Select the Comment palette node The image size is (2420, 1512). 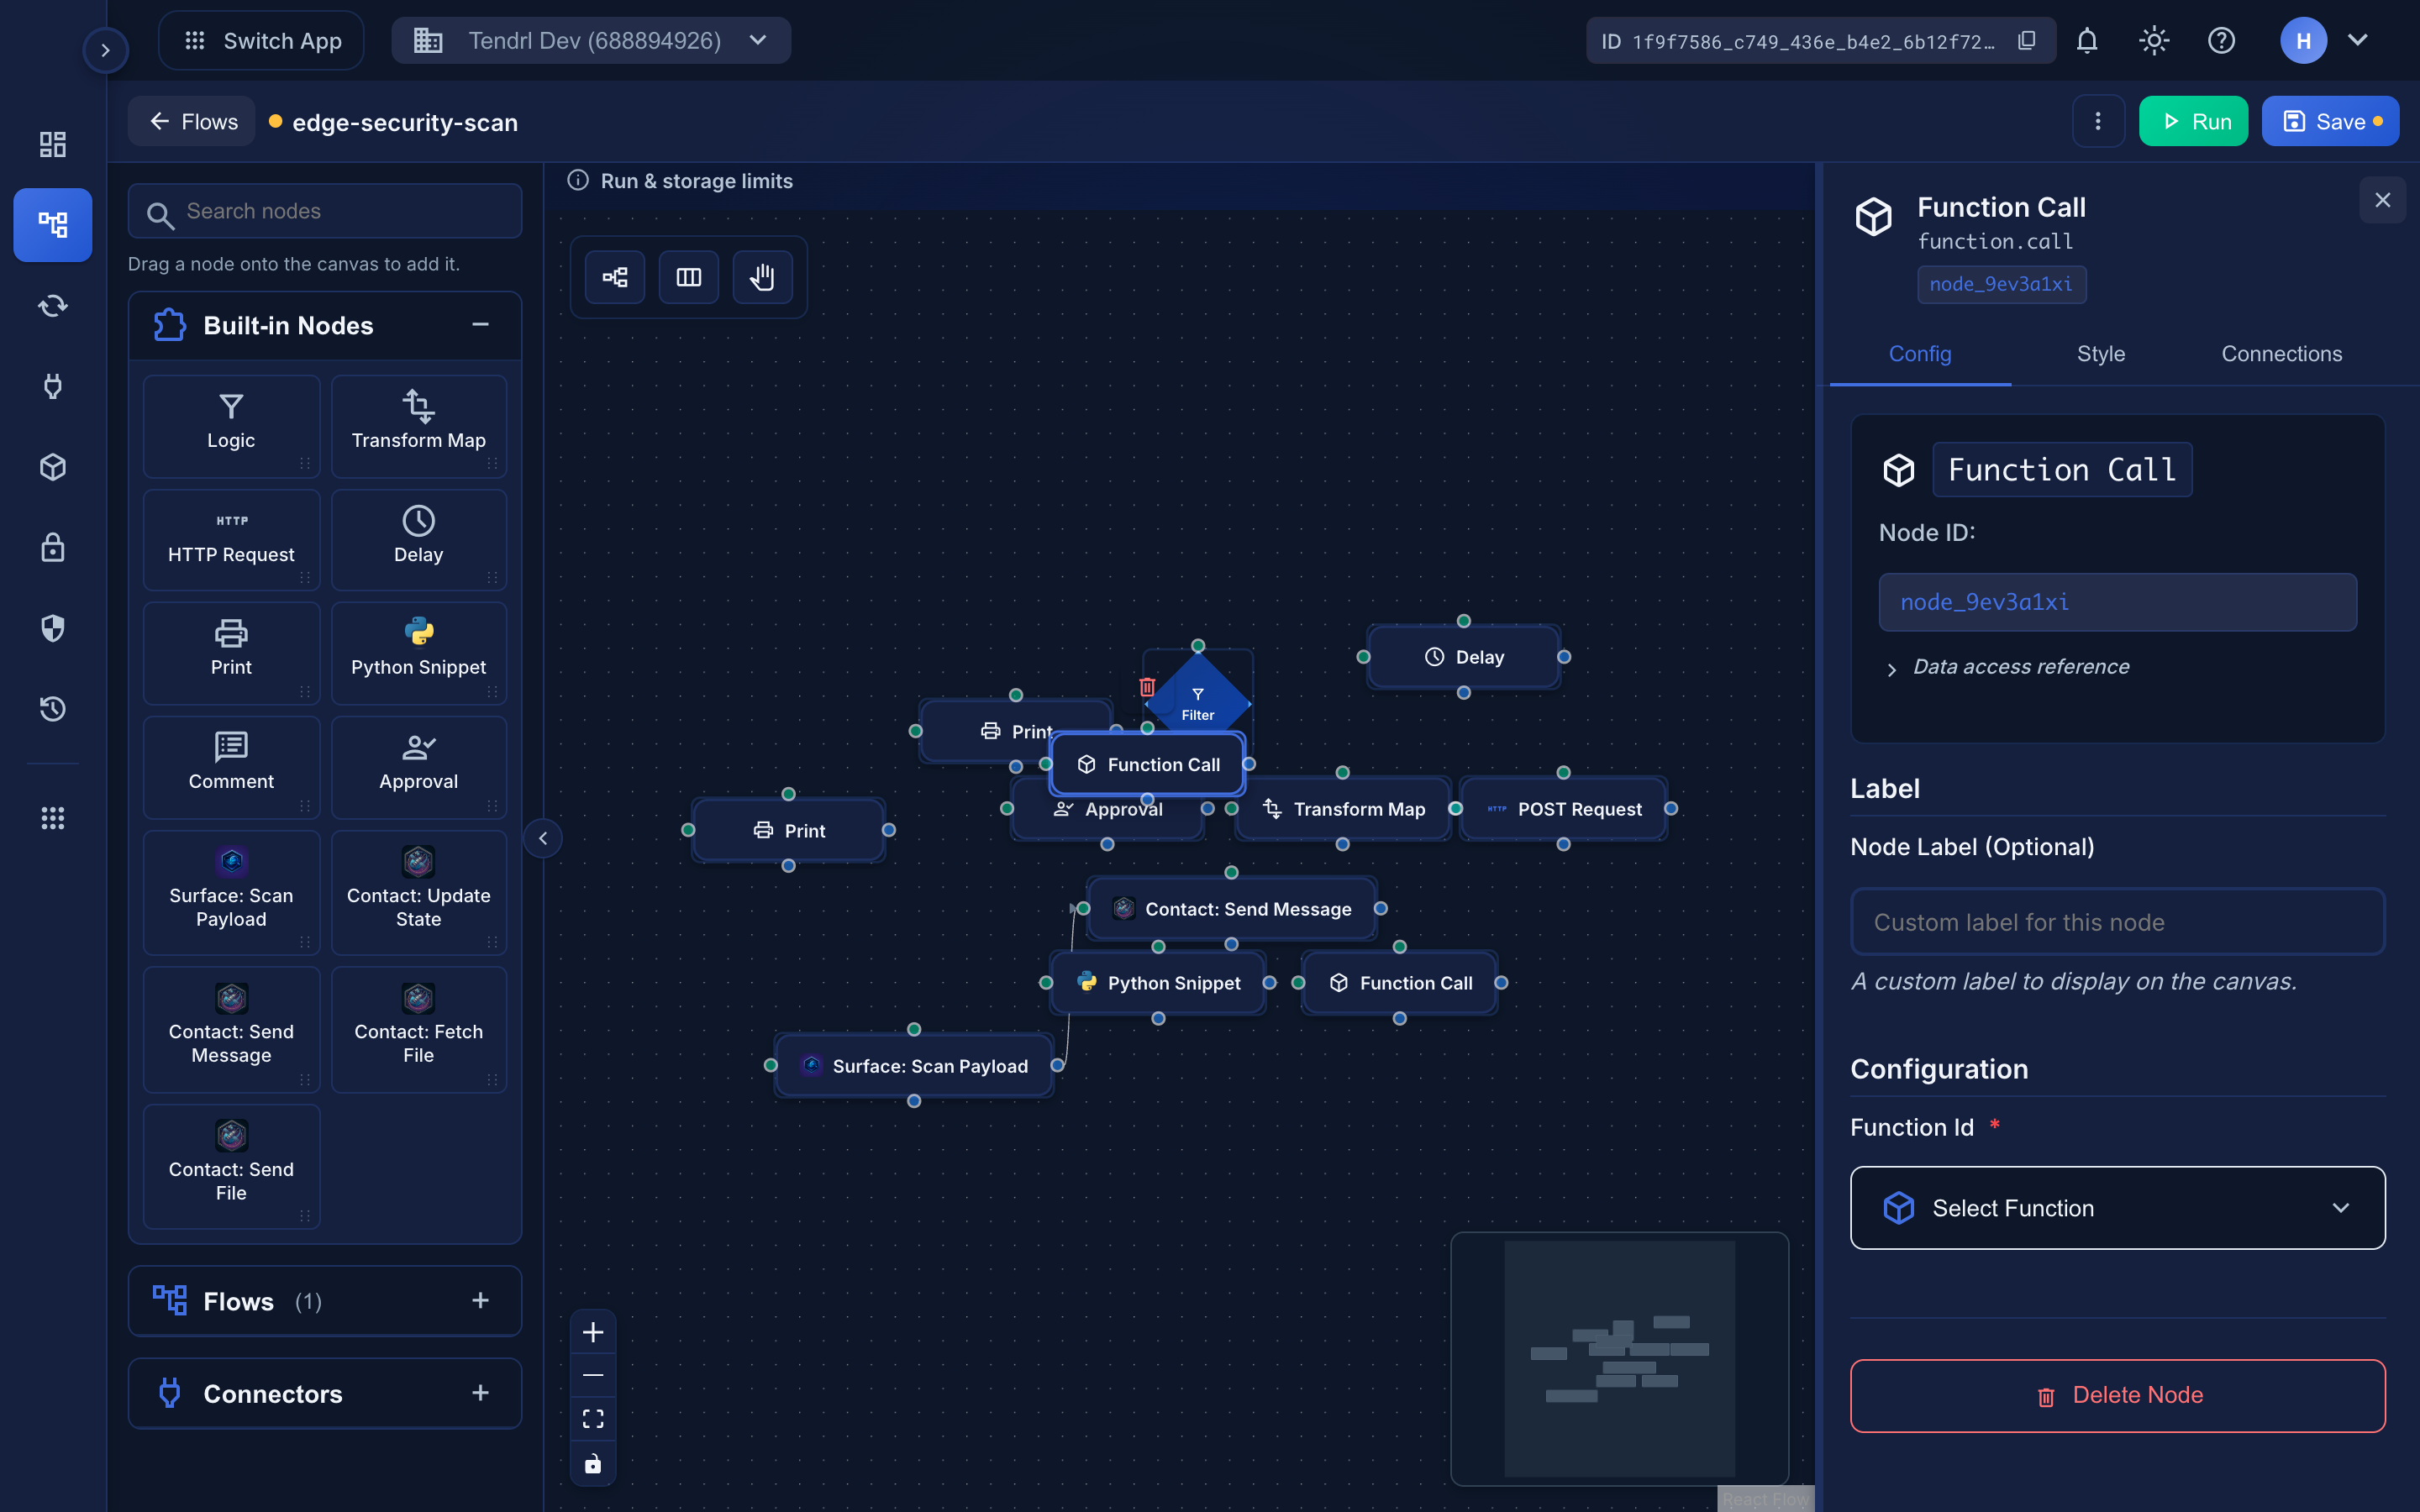pos(231,766)
